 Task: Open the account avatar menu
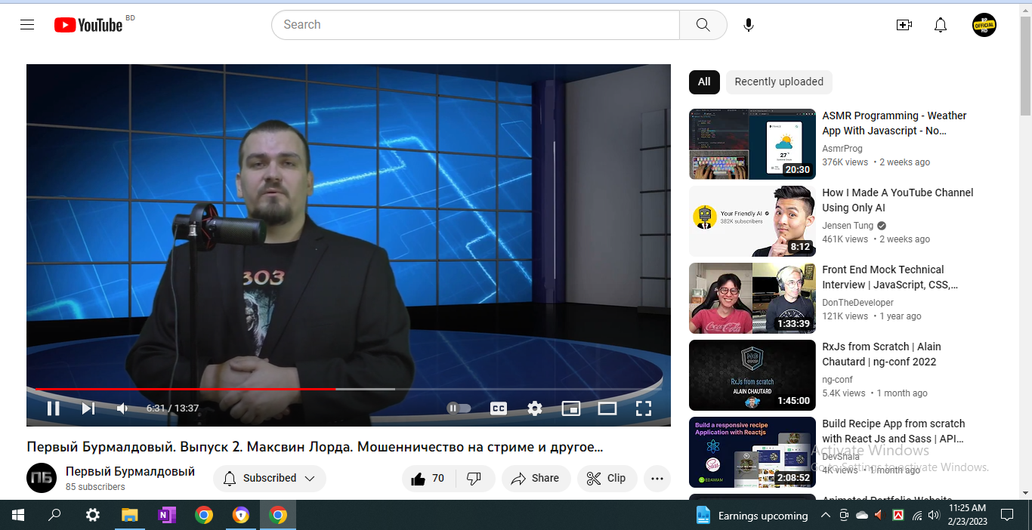click(984, 25)
